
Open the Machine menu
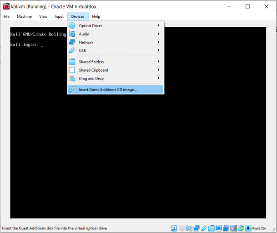(x=25, y=16)
